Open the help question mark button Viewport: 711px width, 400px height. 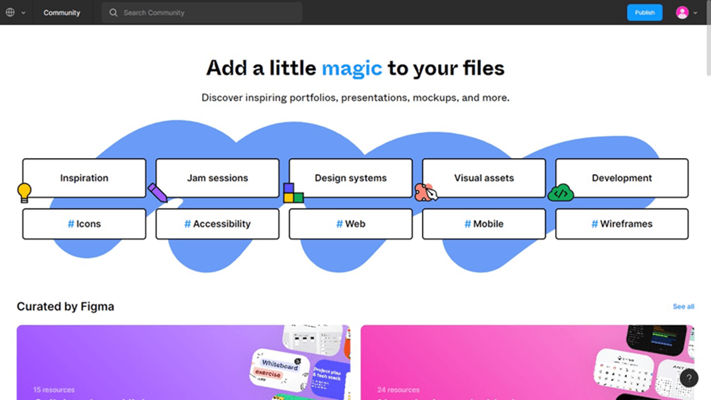click(689, 378)
